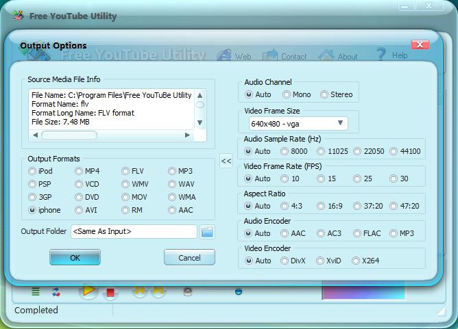The image size is (458, 329).
Task: Click the Output Folder text field
Action: click(x=134, y=232)
